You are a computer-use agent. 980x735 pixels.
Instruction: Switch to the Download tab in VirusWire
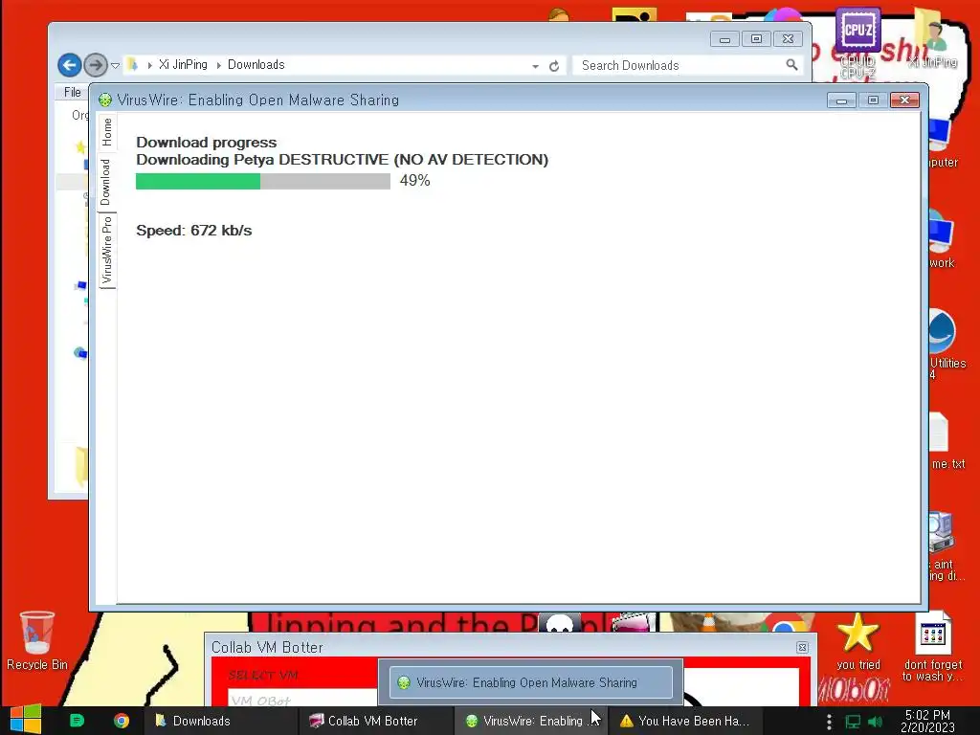[x=105, y=182]
